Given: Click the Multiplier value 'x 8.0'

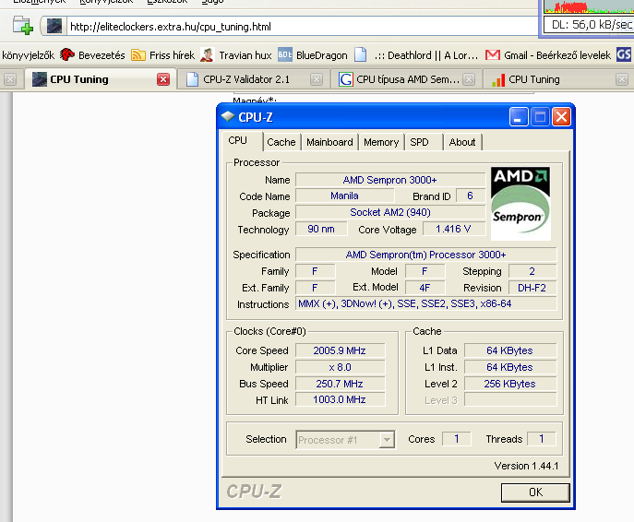Looking at the screenshot, I should pyautogui.click(x=340, y=367).
